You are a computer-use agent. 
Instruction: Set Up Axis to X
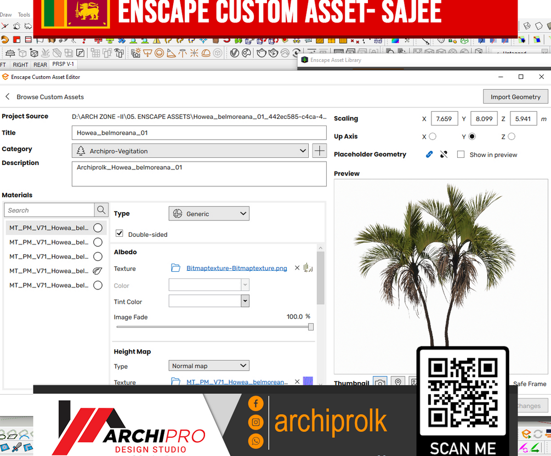[x=433, y=136]
